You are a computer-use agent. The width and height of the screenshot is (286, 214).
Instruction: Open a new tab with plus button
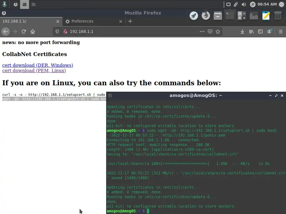(x=130, y=21)
